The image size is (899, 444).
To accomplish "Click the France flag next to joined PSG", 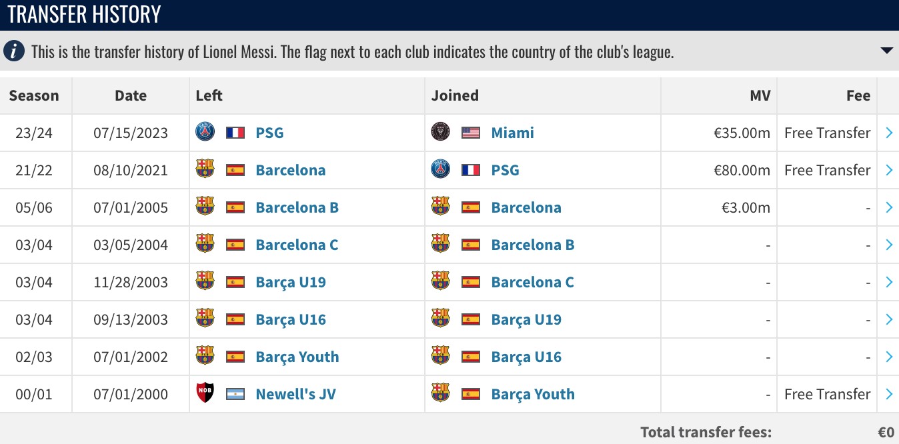I will (x=471, y=170).
